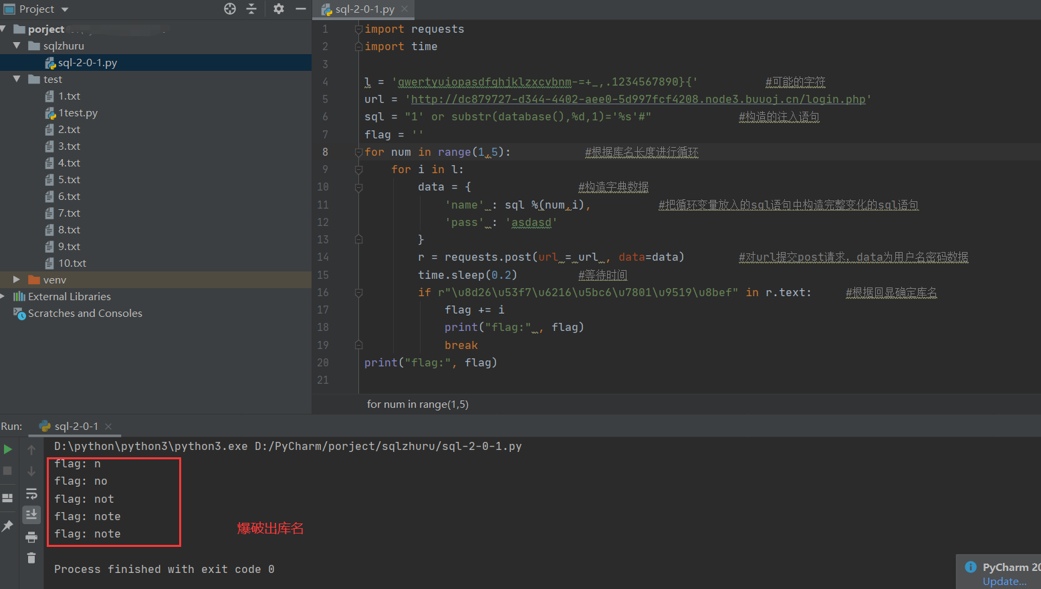The image size is (1041, 589).
Task: Expand the venv folder
Action: coord(17,279)
